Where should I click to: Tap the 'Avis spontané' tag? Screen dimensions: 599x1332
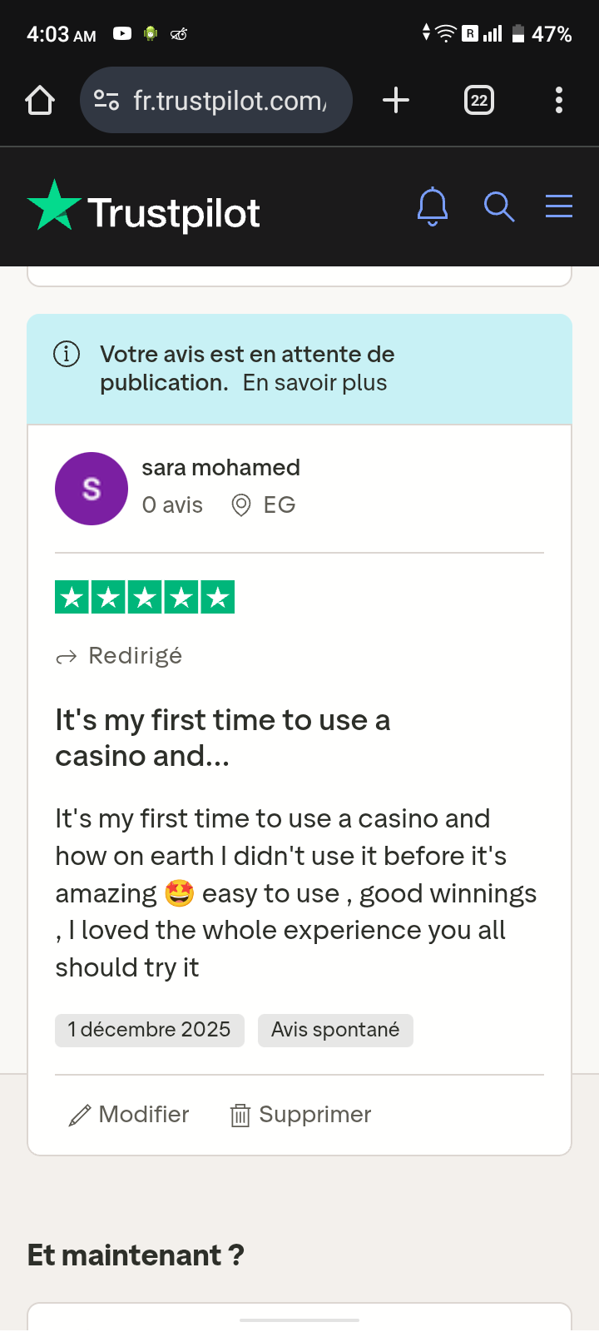click(335, 1031)
